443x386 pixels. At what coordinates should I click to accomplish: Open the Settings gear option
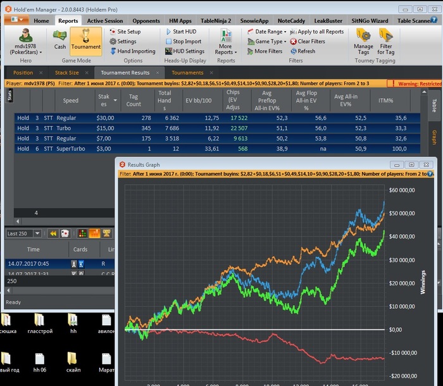tap(123, 41)
